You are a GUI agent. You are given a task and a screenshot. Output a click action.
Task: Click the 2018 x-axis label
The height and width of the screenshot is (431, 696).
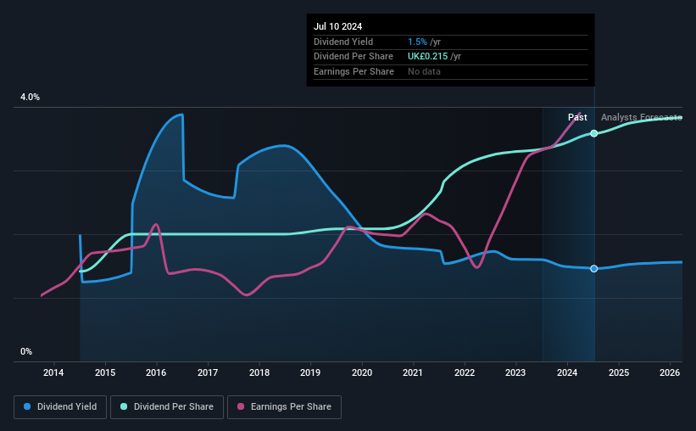(259, 372)
